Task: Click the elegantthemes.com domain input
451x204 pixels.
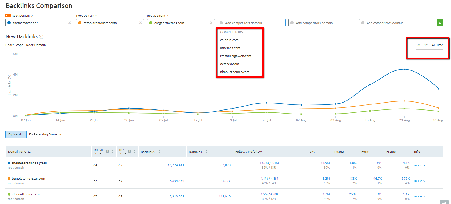Action: pyautogui.click(x=181, y=23)
